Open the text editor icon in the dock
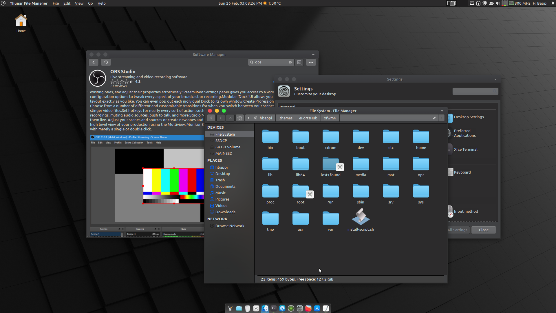The height and width of the screenshot is (313, 556). (x=326, y=308)
